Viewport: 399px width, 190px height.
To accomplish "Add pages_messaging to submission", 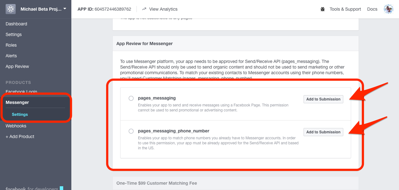I will coord(323,99).
